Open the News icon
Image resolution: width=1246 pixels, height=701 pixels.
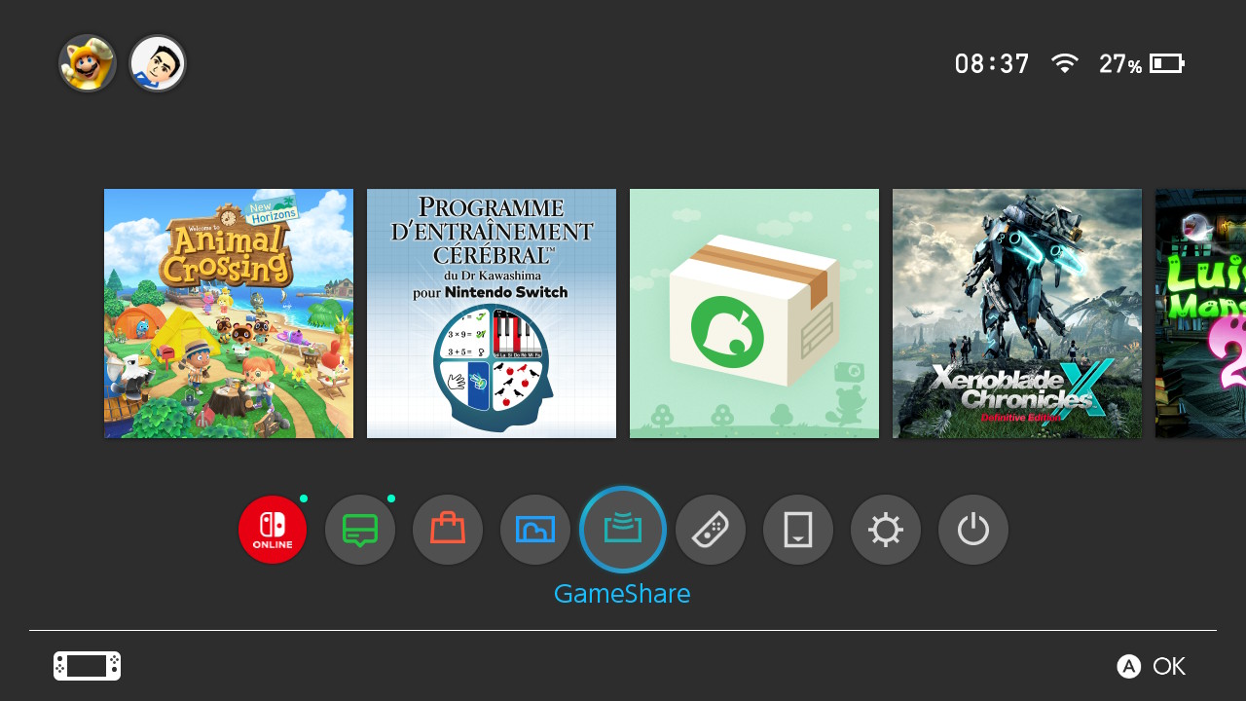[360, 530]
